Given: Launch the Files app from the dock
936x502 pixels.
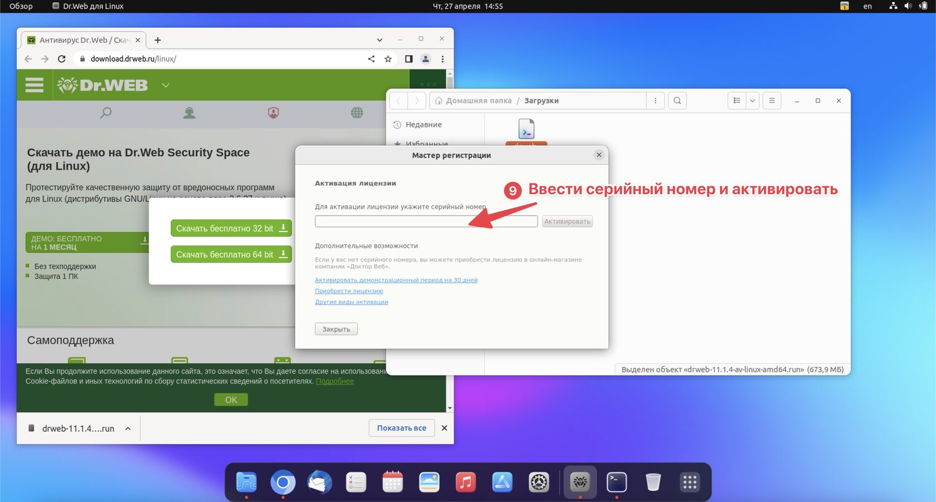Looking at the screenshot, I should (x=246, y=482).
